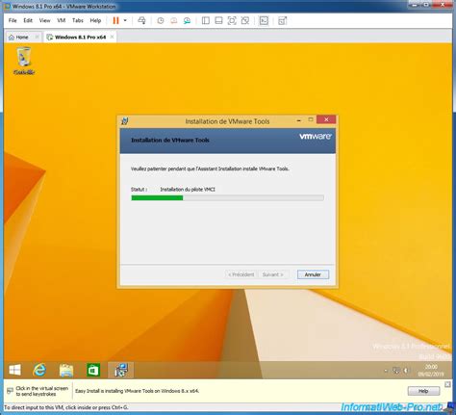Screen dimensions: 456x415
Task: Close the Windows 8.1 Pro x64 tab
Action: pos(112,37)
